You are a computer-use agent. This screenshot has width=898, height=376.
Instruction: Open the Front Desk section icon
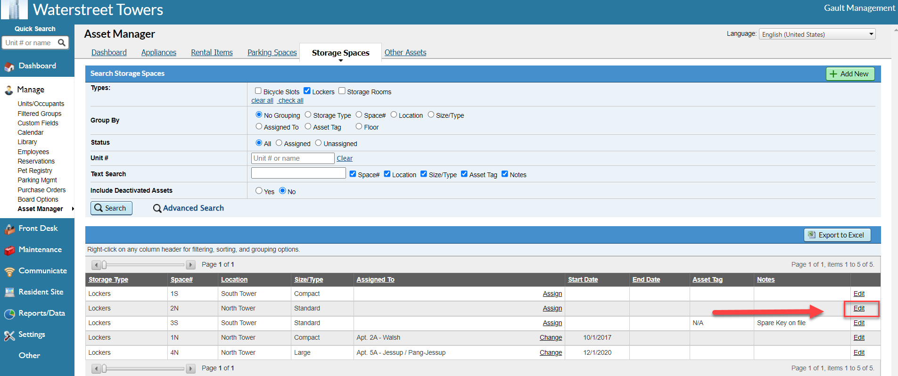pyautogui.click(x=9, y=229)
